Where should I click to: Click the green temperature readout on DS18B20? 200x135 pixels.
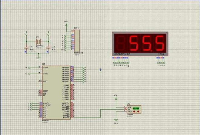pyautogui.click(x=136, y=108)
